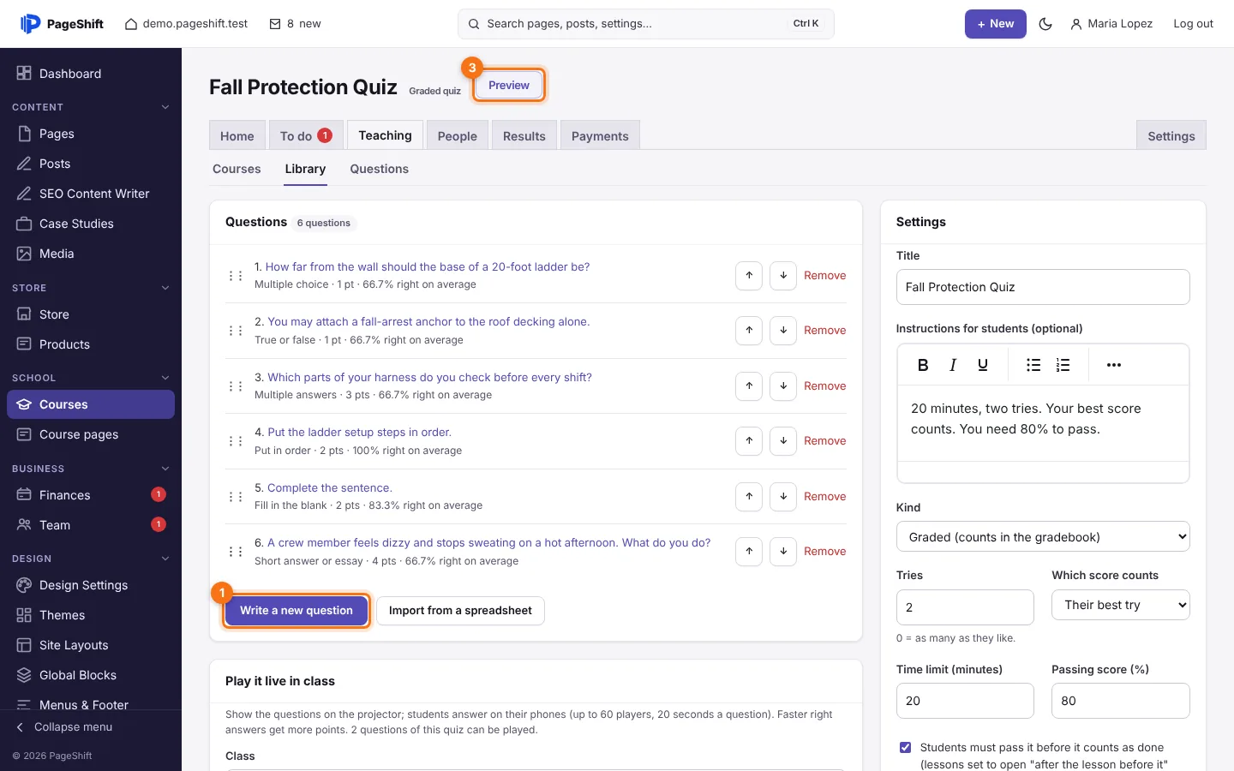
Task: Move question 2 up
Action: (749, 331)
